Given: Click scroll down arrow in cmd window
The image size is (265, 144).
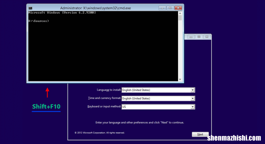Looking at the screenshot, I should (x=180, y=79).
